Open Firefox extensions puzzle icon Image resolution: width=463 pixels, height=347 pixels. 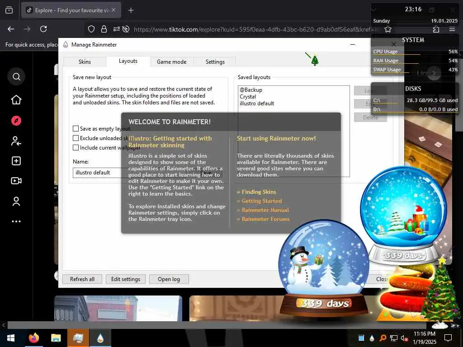(436, 29)
